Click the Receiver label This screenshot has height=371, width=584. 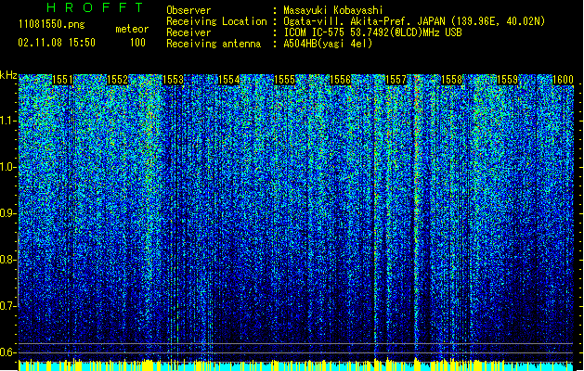tap(188, 32)
